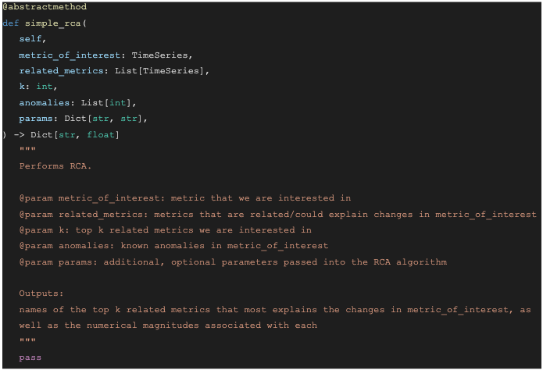Click the '@param params' docstring line

point(233,261)
